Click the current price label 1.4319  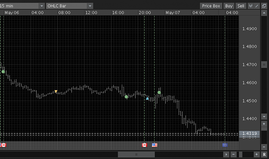tap(250, 133)
